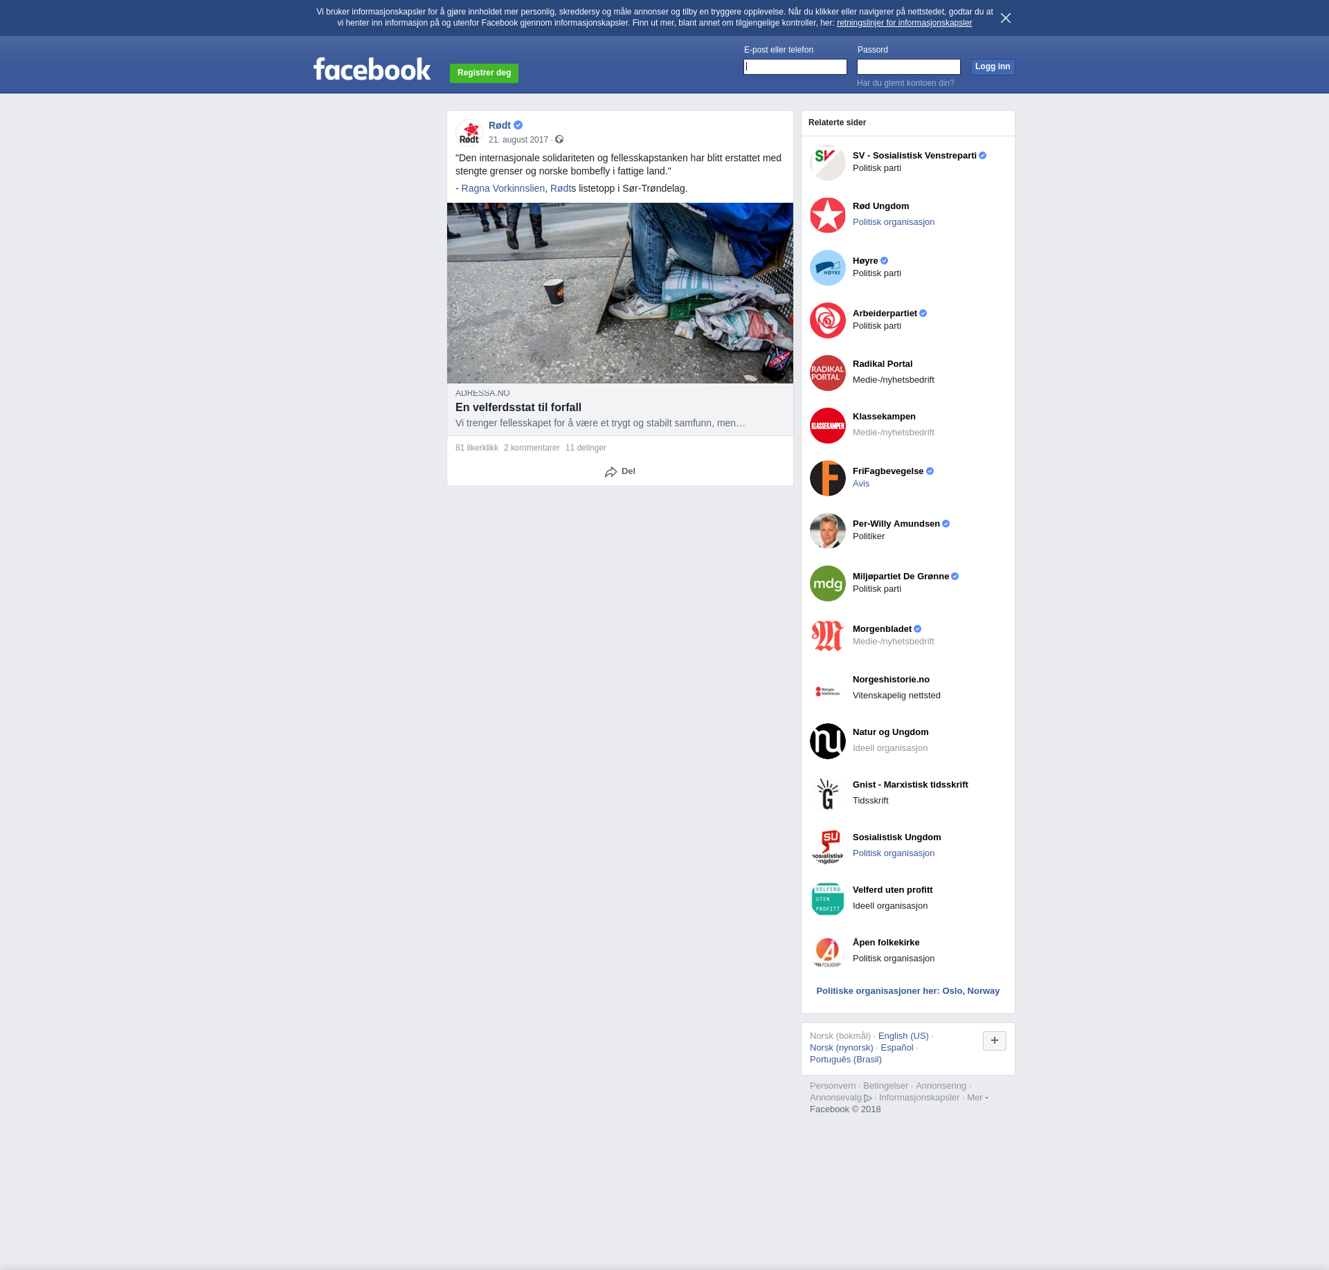
Task: Open Natur og Ungdom logo
Action: [x=828, y=741]
